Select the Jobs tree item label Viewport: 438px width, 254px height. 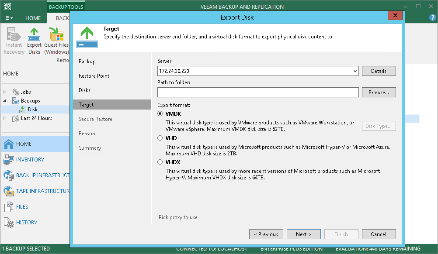point(26,92)
